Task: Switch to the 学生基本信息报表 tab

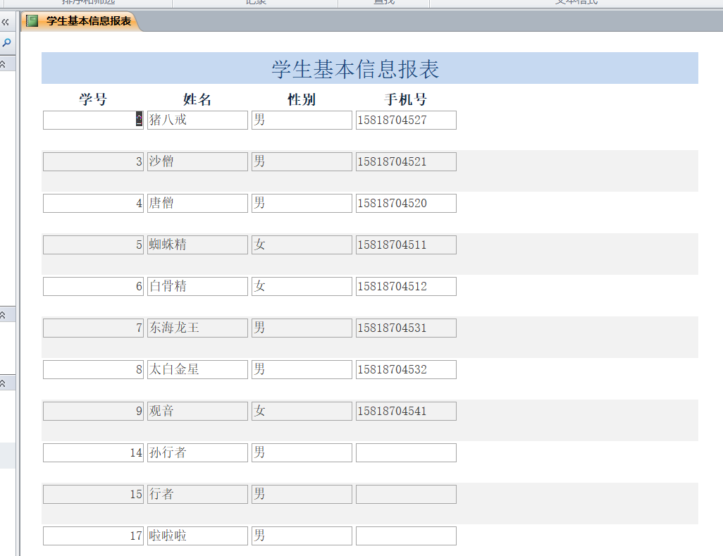Action: tap(88, 21)
